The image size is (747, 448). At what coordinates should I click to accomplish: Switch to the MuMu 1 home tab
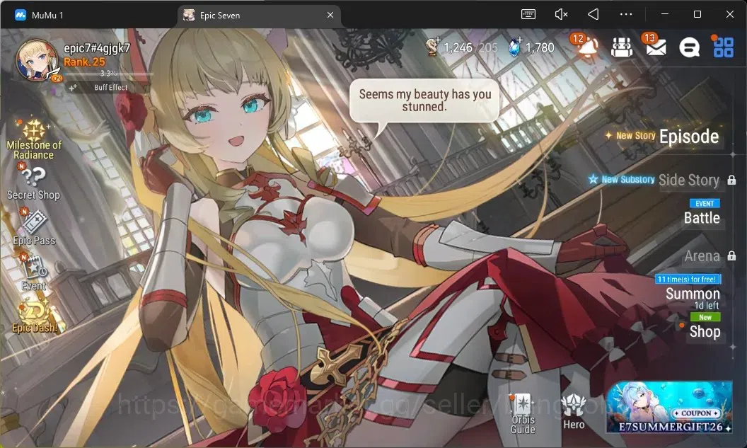click(x=39, y=16)
